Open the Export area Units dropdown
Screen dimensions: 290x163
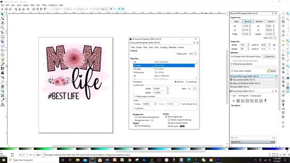pyautogui.click(x=272, y=38)
